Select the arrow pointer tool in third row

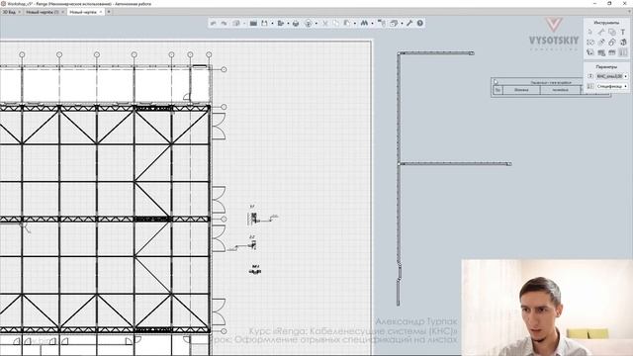[590, 52]
